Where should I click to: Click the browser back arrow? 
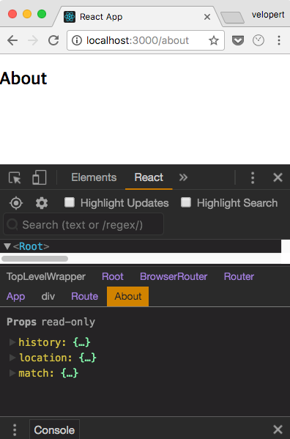click(12, 40)
